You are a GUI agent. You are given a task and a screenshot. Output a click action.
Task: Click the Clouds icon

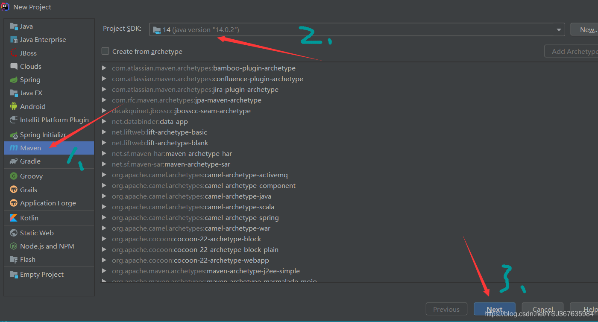(x=13, y=66)
